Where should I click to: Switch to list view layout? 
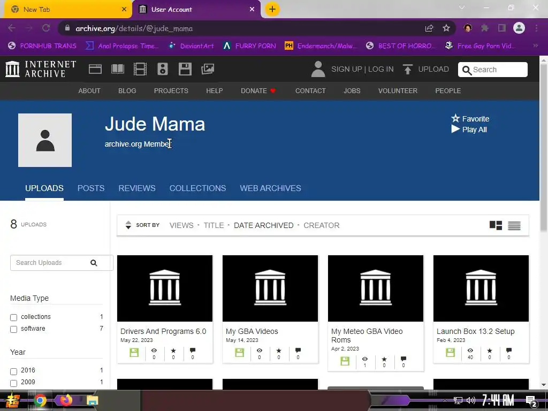coord(514,226)
